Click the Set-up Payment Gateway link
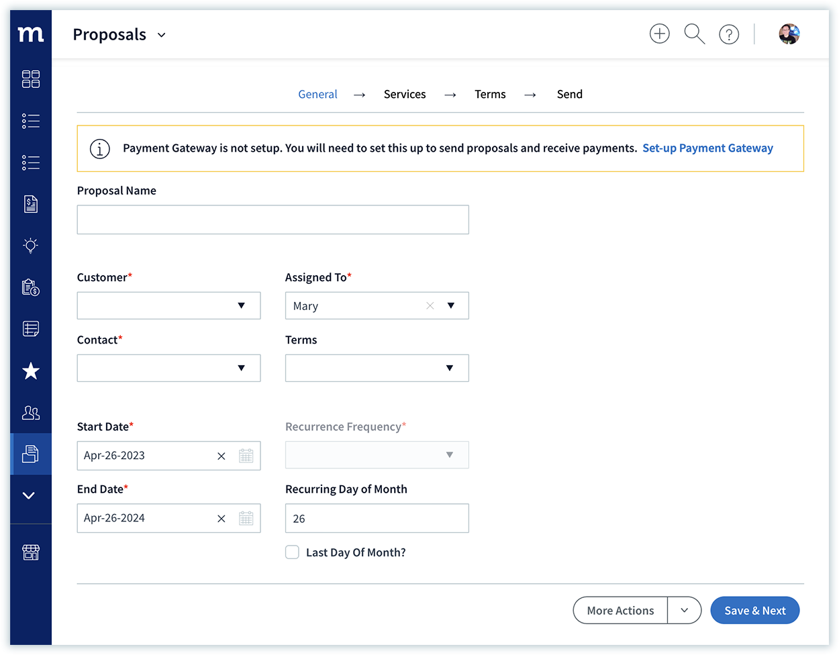The height and width of the screenshot is (655, 839). tap(707, 148)
